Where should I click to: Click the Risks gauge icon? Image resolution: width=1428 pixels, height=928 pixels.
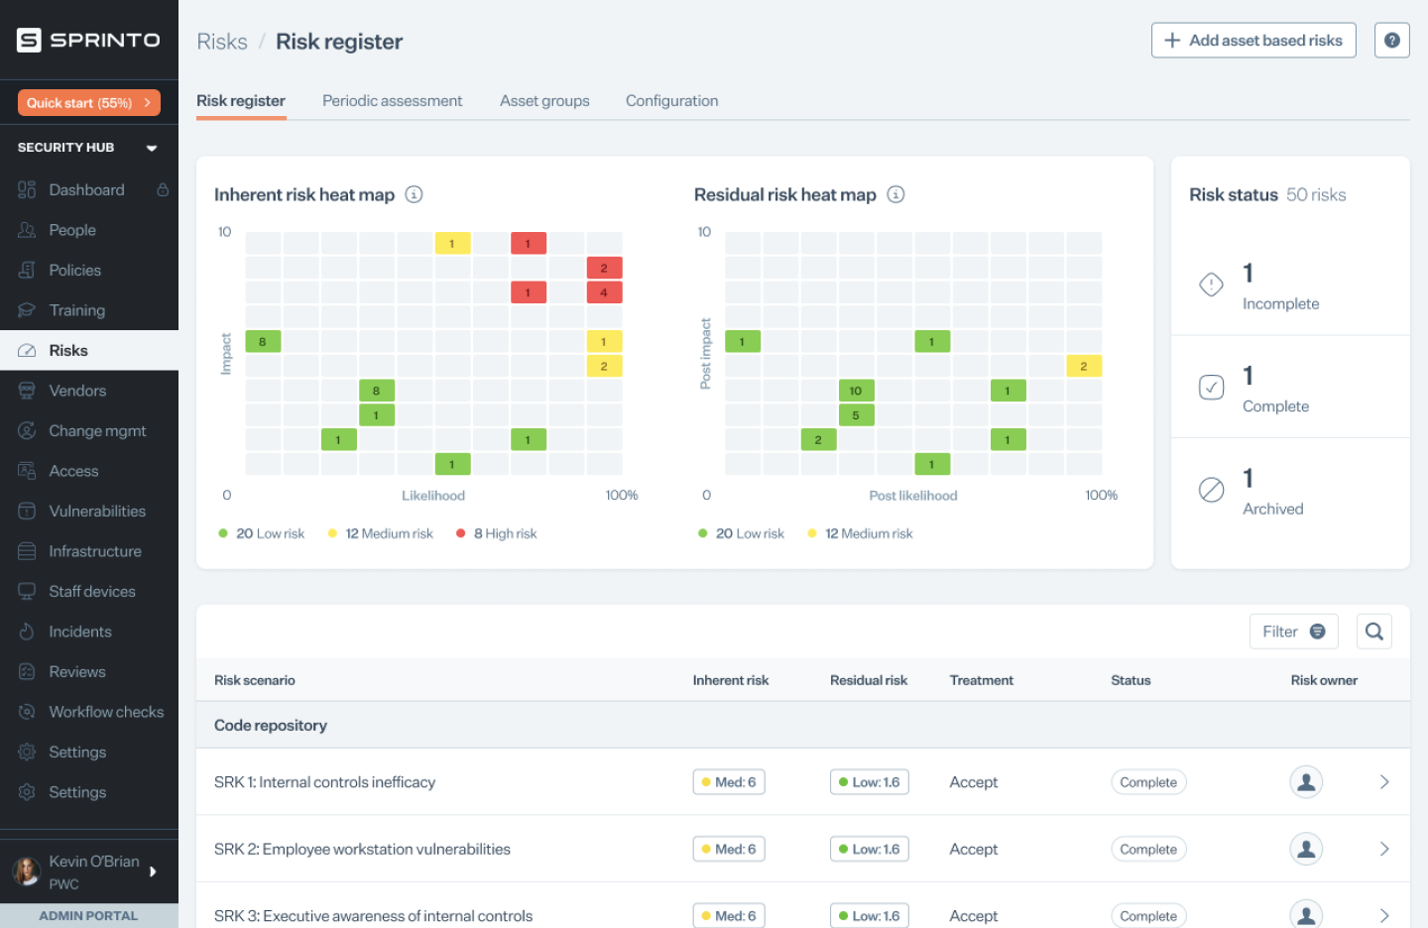pyautogui.click(x=27, y=351)
